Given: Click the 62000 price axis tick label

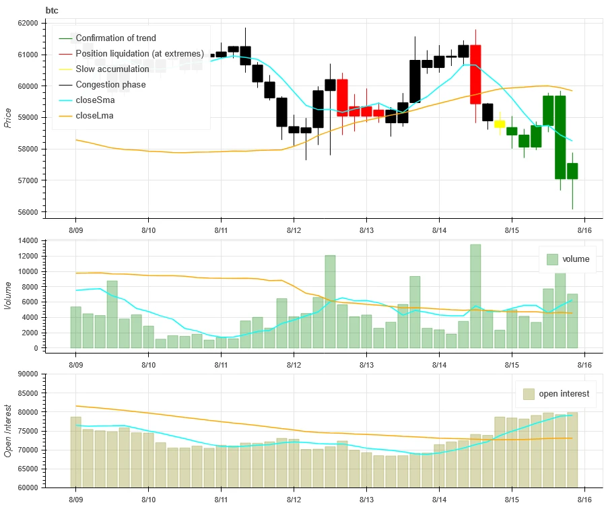Looking at the screenshot, I should coord(27,23).
